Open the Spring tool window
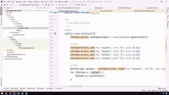169x95 pixels. pos(23,88)
